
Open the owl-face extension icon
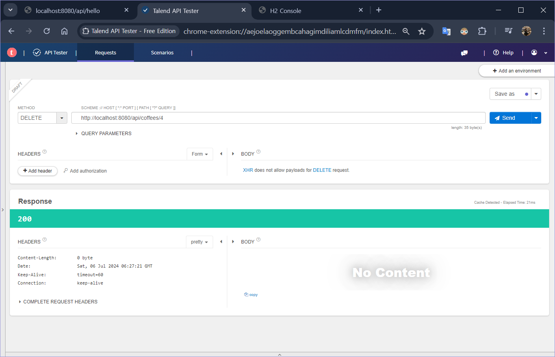pyautogui.click(x=464, y=31)
